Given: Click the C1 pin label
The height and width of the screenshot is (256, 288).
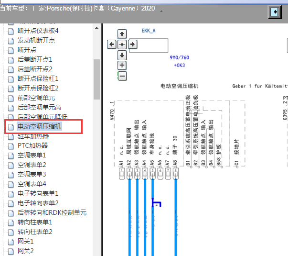Looking at the screenshot, I should (x=236, y=163).
